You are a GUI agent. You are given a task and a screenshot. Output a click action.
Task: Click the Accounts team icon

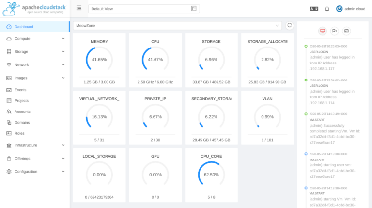[9, 112]
